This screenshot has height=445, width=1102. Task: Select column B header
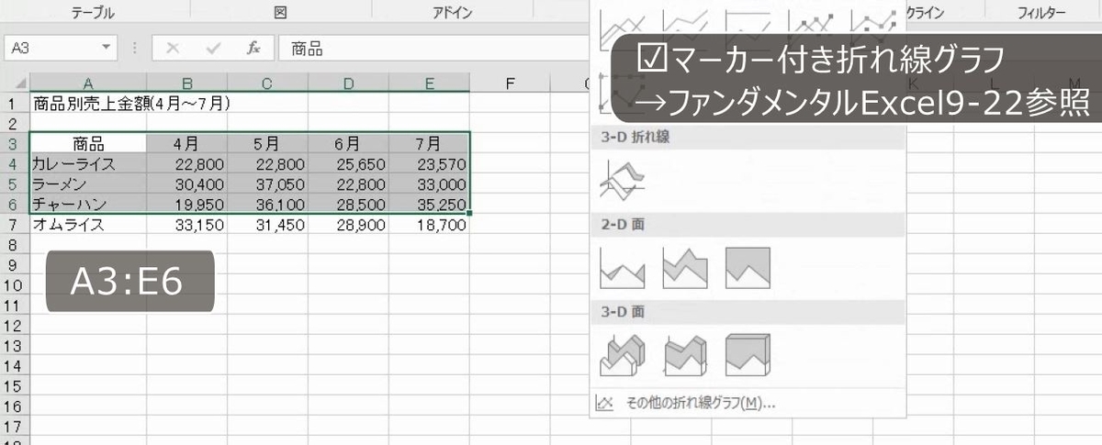[186, 83]
